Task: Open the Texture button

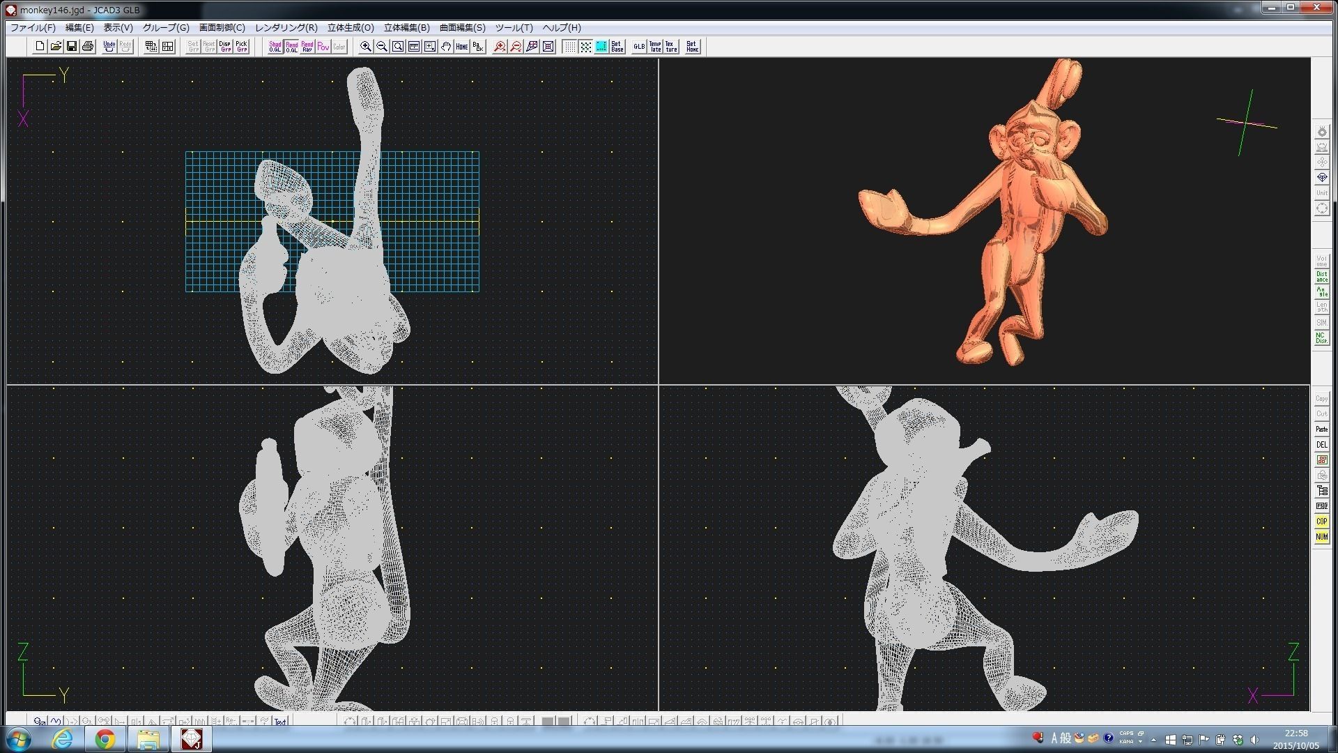Action: 671,47
